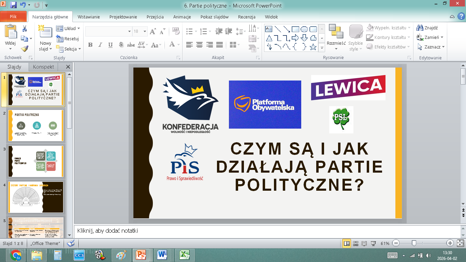
Task: Click the Cut scissors icon
Action: point(25,29)
